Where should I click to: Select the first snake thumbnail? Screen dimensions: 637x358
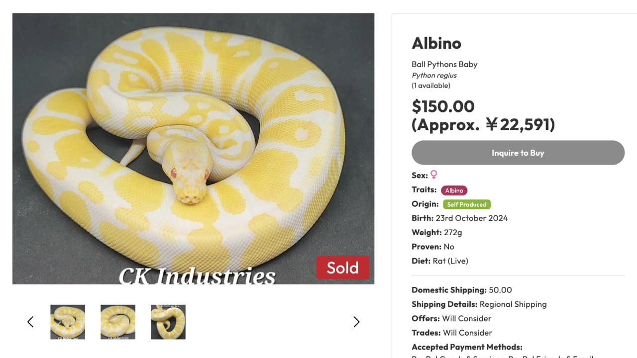click(x=68, y=322)
